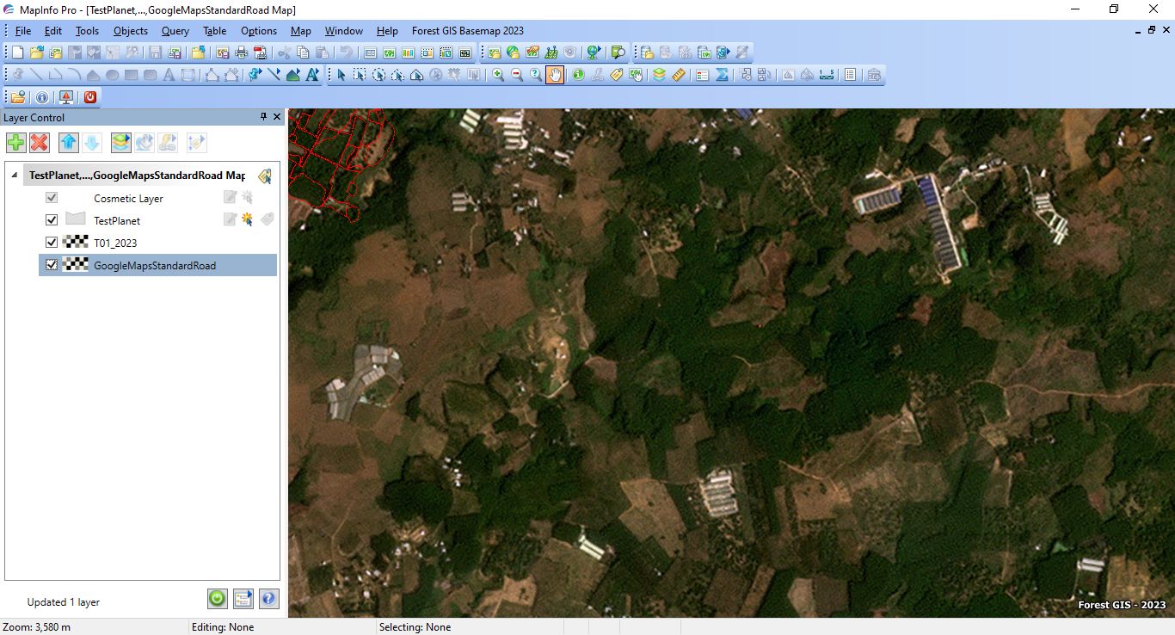This screenshot has width=1175, height=635.
Task: Collapse the map tree node arrow
Action: (x=14, y=176)
